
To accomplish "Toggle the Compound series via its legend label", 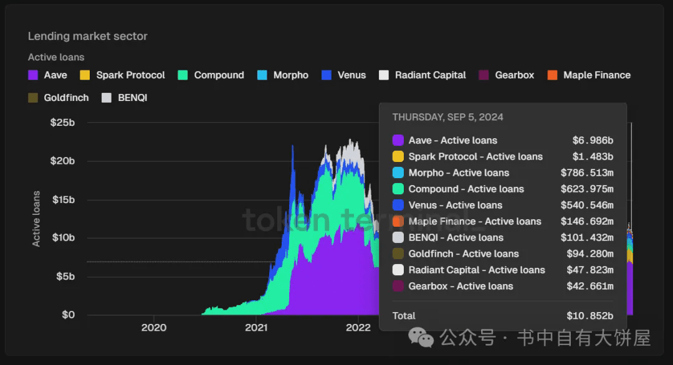I will [219, 75].
